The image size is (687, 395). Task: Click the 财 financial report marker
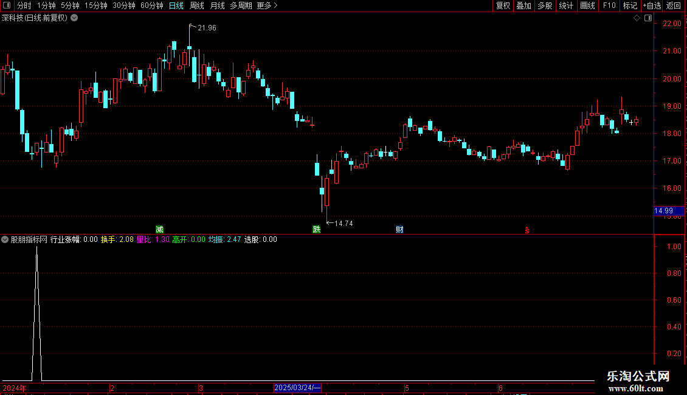399,230
